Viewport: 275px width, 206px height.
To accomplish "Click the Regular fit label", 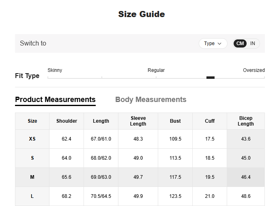I will pyautogui.click(x=156, y=70).
